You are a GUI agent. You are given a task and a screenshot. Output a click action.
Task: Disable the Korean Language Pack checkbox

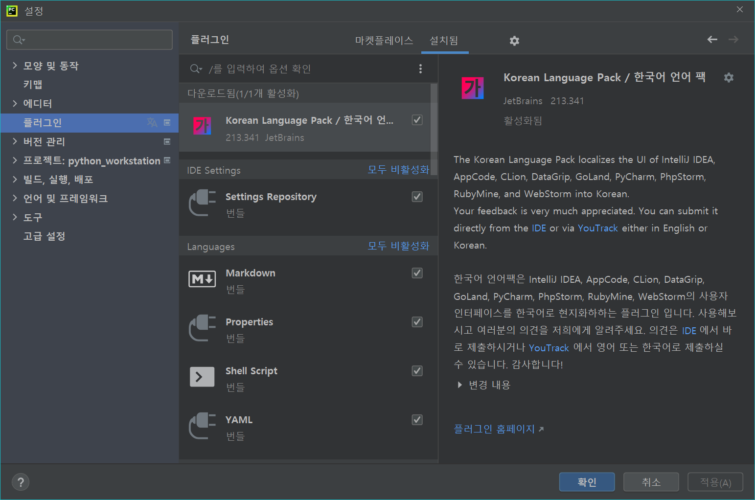[417, 120]
